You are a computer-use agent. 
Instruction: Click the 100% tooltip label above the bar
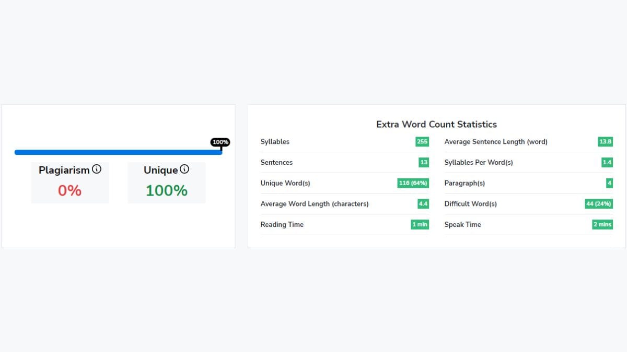coord(220,141)
